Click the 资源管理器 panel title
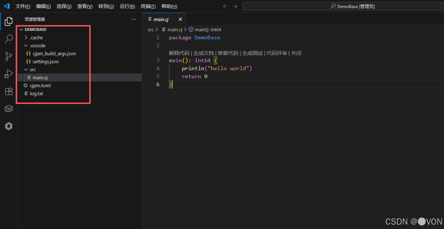Screen dimensions: 444x229 click(35, 19)
